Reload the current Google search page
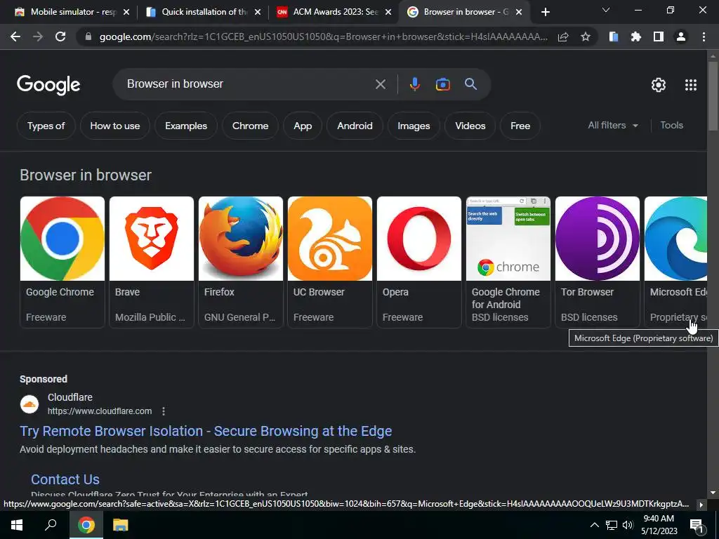 click(x=60, y=36)
